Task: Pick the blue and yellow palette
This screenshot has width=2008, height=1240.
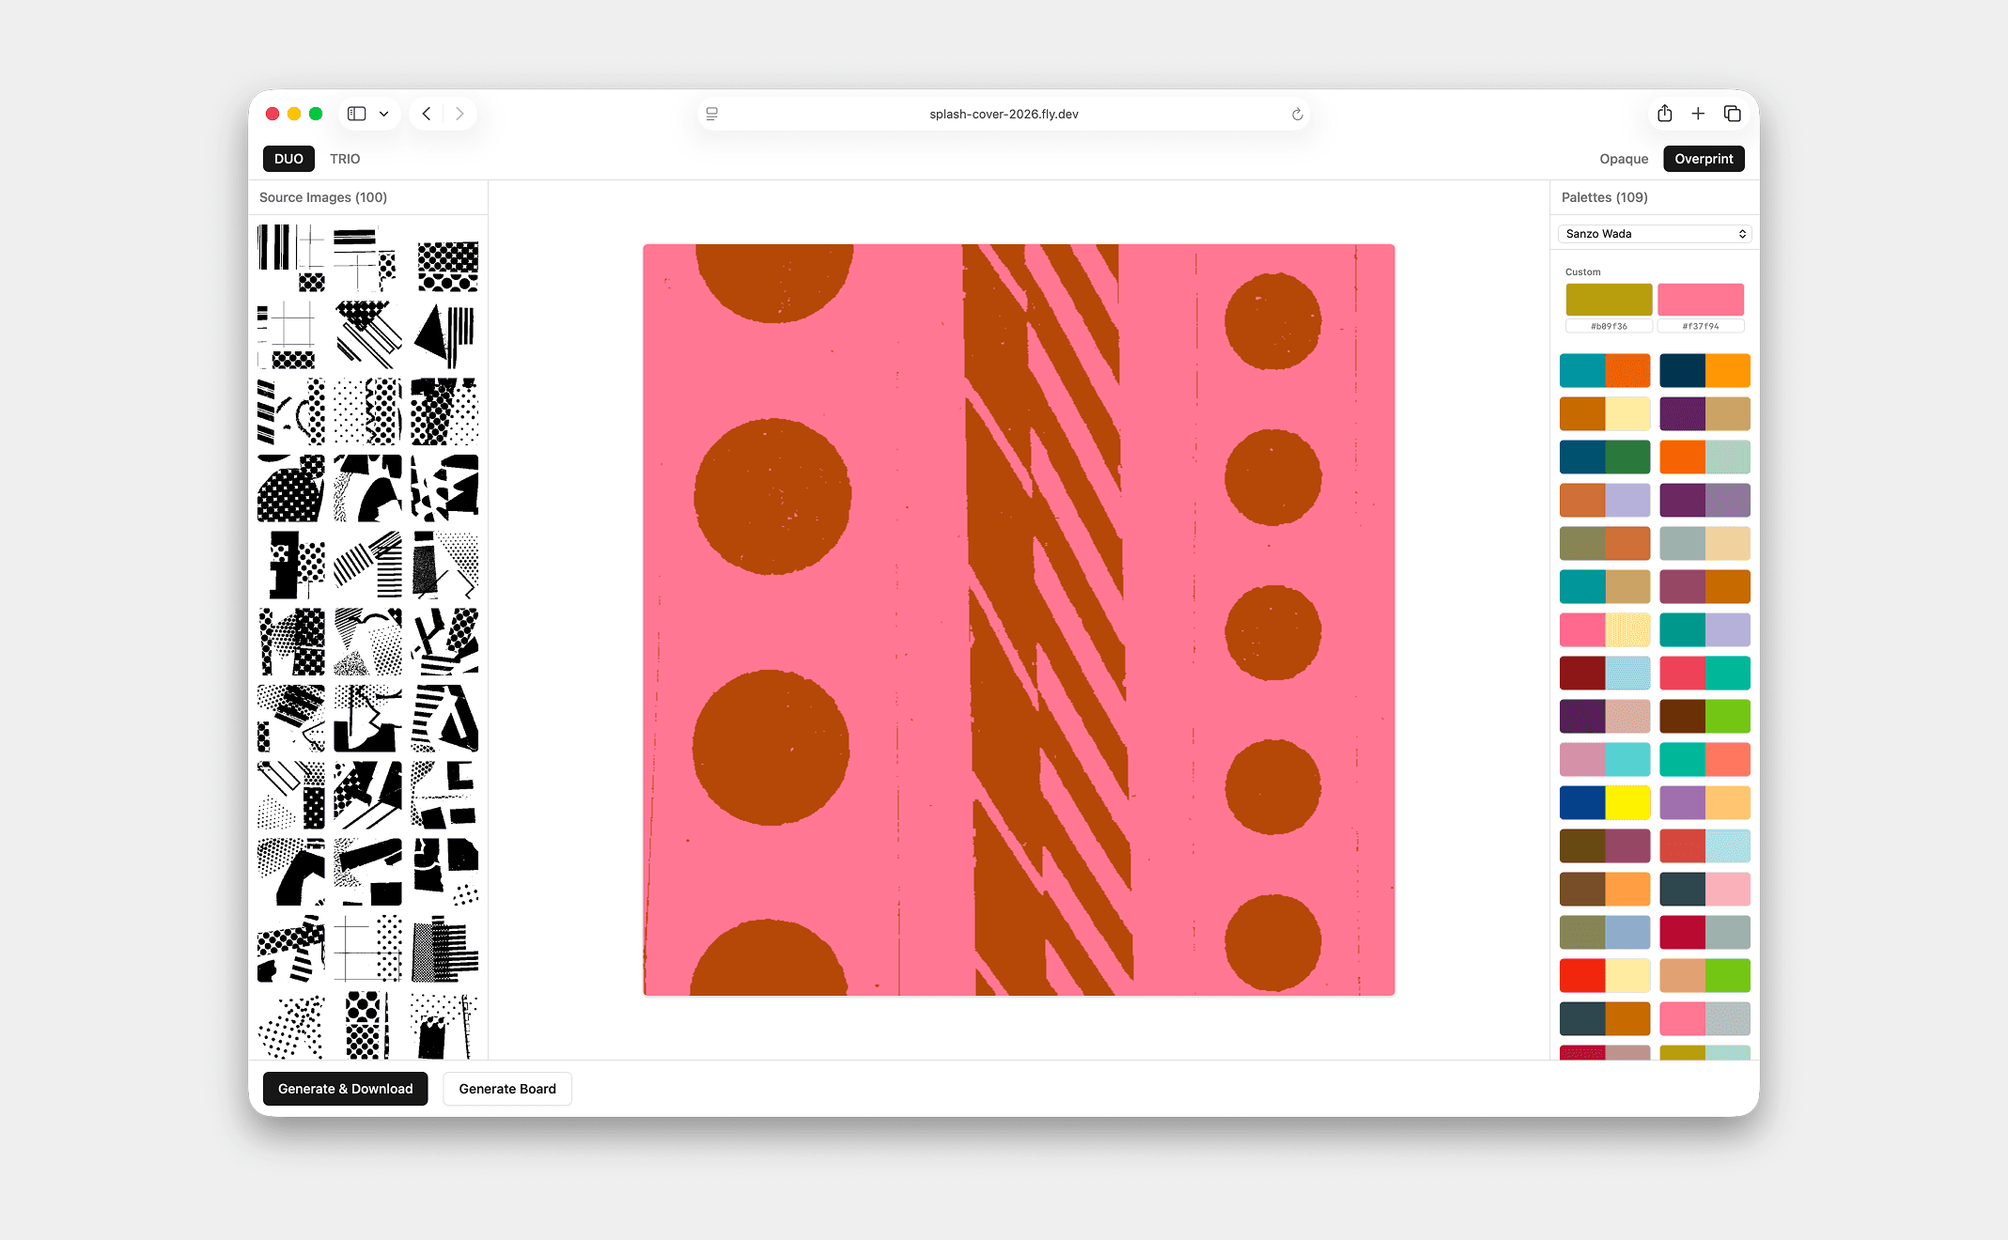Action: (x=1605, y=803)
